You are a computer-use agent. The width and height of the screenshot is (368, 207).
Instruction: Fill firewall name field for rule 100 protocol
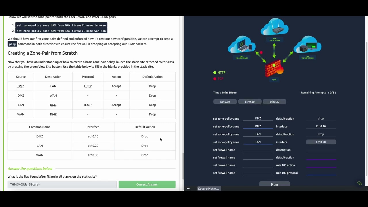click(x=258, y=172)
